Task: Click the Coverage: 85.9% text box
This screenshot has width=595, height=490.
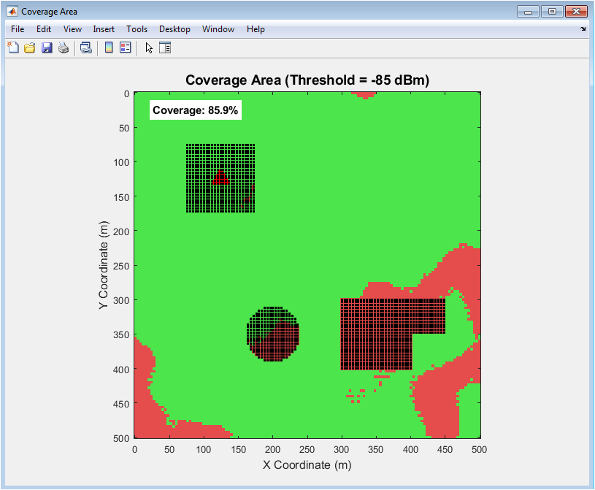Action: [x=196, y=110]
